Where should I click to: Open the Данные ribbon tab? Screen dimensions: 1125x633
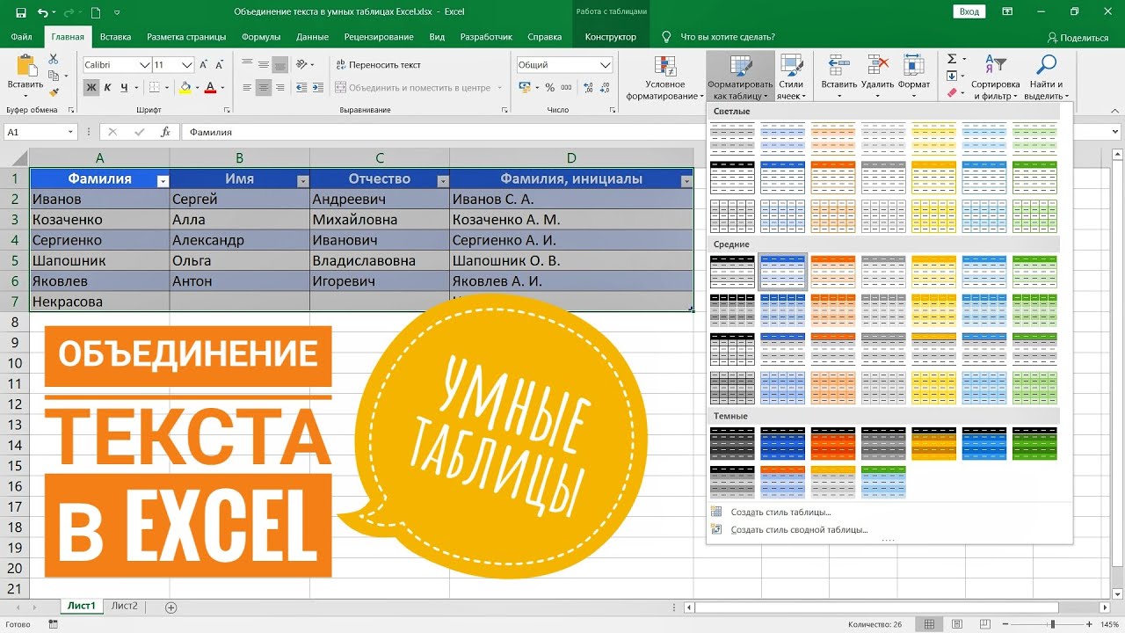pos(312,37)
